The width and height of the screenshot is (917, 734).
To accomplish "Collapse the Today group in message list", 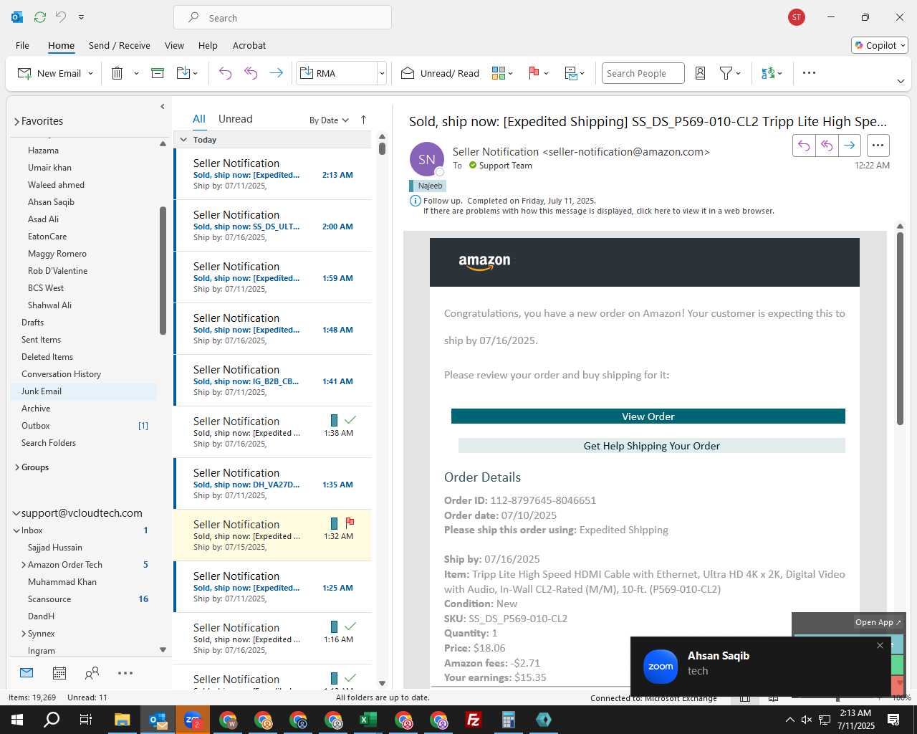I will click(x=183, y=140).
